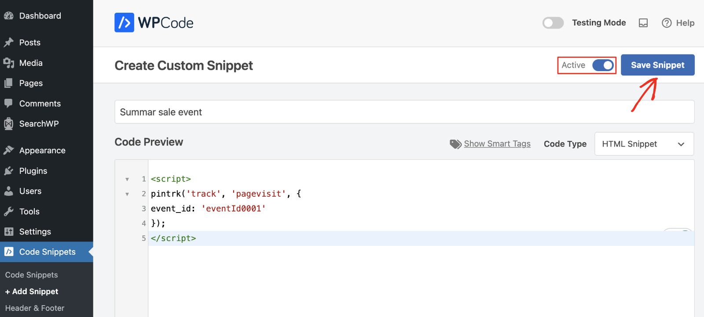Click the event_id code line
Image resolution: width=704 pixels, height=317 pixels.
[208, 209]
